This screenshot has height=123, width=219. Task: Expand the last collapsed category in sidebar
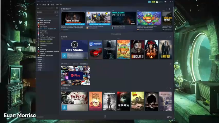tap(37, 70)
